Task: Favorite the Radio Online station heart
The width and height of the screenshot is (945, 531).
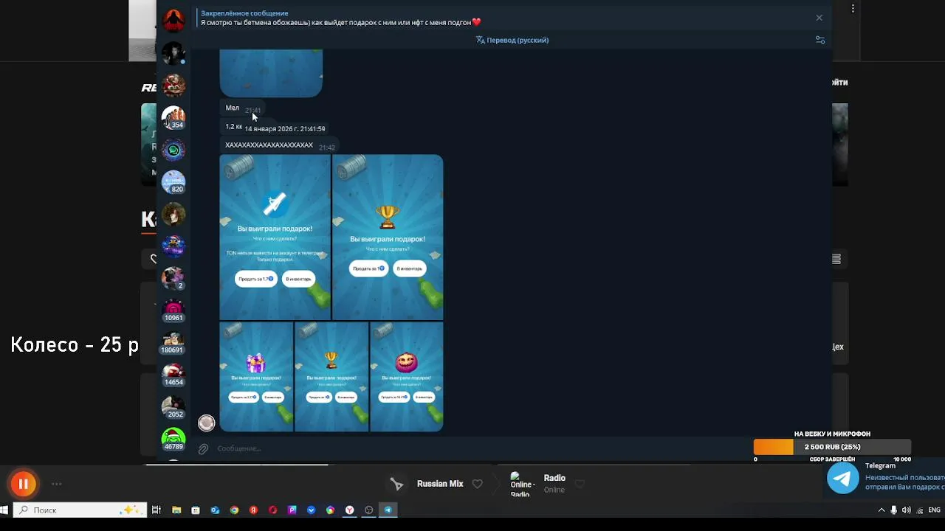Action: coord(580,484)
